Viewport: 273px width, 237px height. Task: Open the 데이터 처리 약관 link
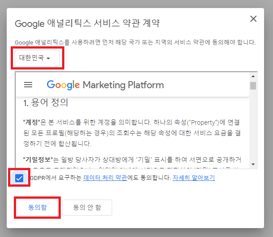coord(105,178)
